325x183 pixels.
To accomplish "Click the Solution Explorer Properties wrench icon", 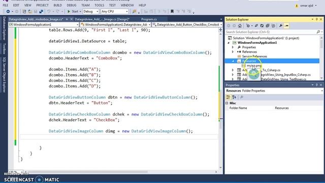I will click(281, 26).
